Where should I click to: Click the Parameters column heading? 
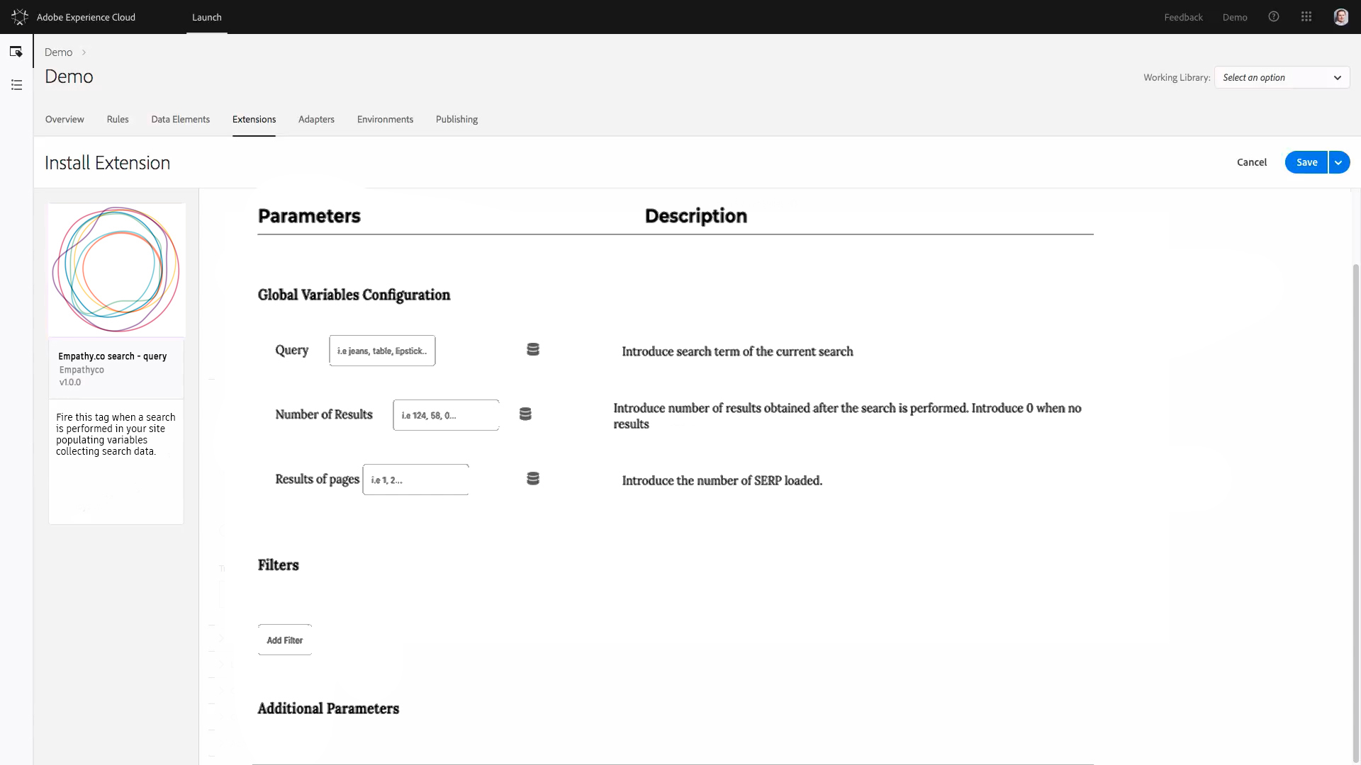tap(309, 216)
